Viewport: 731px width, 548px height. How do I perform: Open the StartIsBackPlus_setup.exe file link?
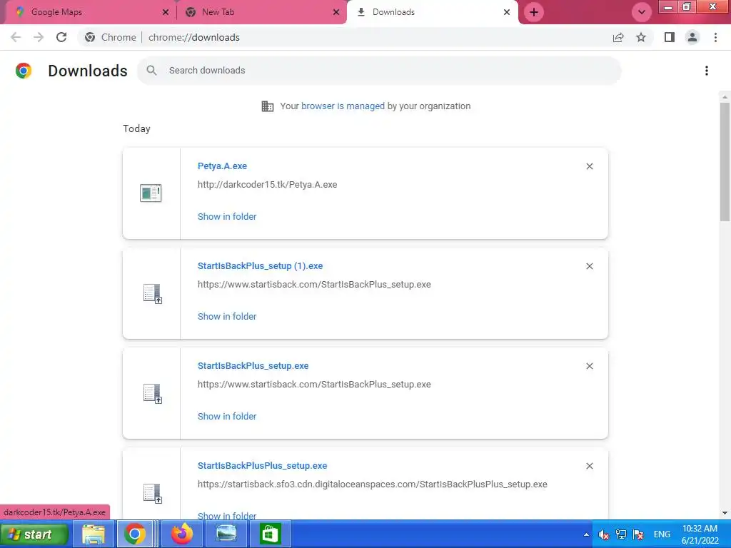point(253,366)
